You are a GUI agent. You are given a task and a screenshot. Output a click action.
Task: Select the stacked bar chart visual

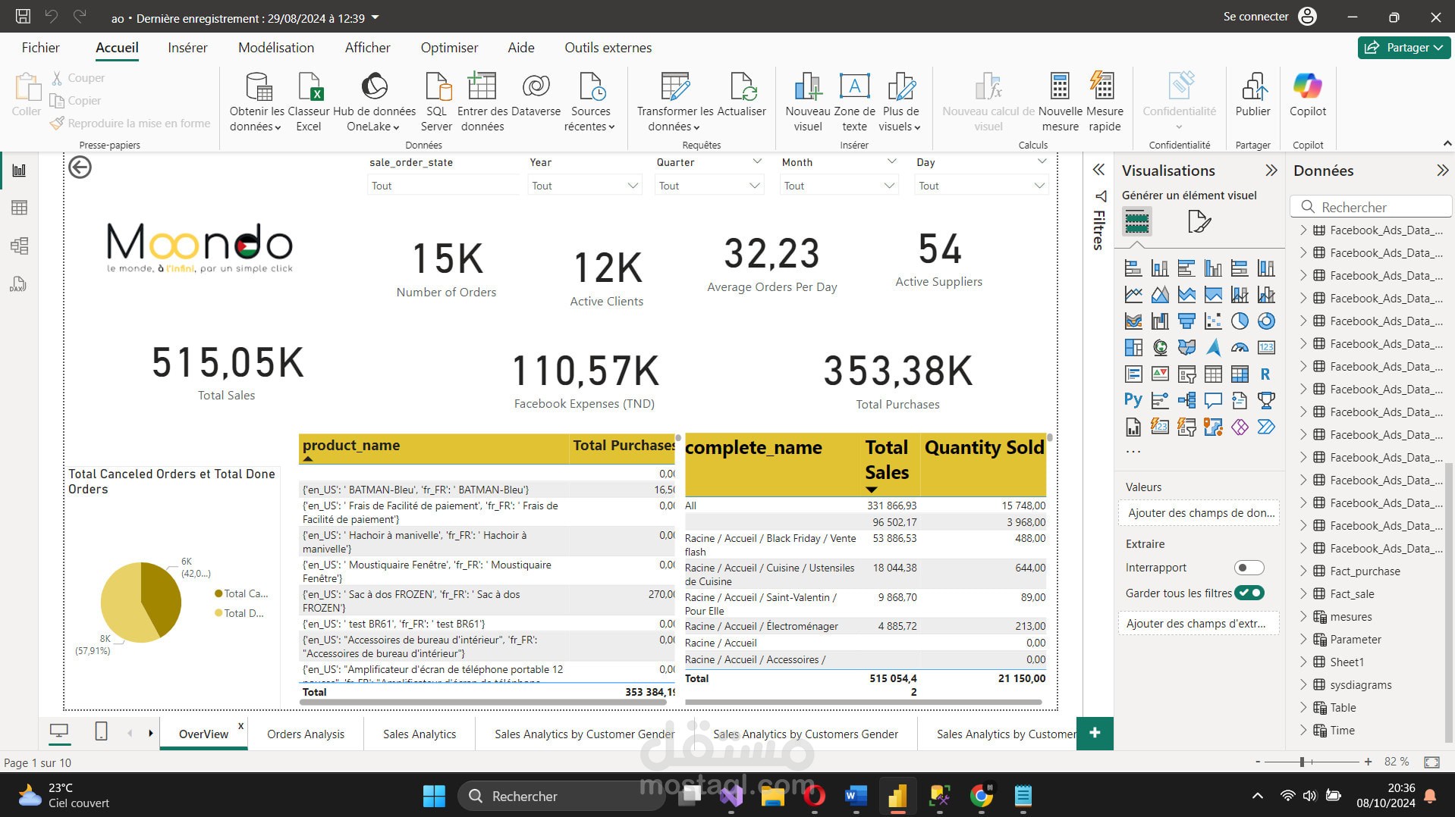[1133, 268]
